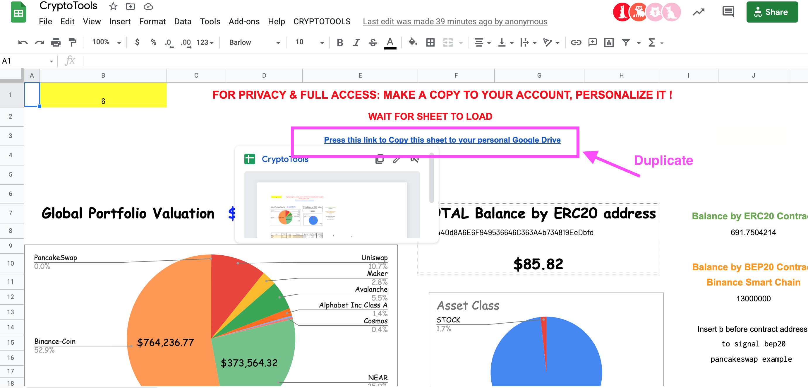This screenshot has height=388, width=808.
Task: Open the Insert menu
Action: (x=120, y=21)
